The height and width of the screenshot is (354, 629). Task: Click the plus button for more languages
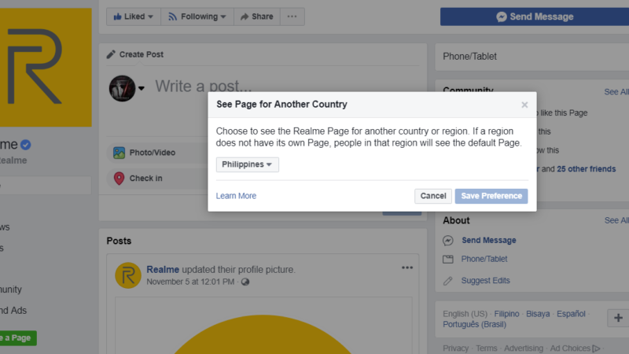pos(618,318)
